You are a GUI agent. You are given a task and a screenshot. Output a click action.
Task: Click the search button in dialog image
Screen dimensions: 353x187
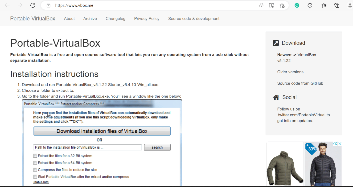coord(157,147)
